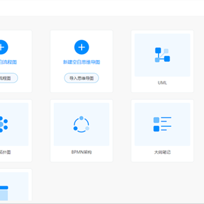Open the UML connected-squares diagram icon
This screenshot has width=204, height=204.
[x=162, y=55]
